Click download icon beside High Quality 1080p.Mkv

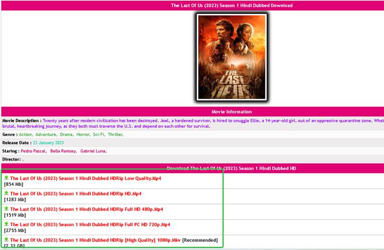6,240
